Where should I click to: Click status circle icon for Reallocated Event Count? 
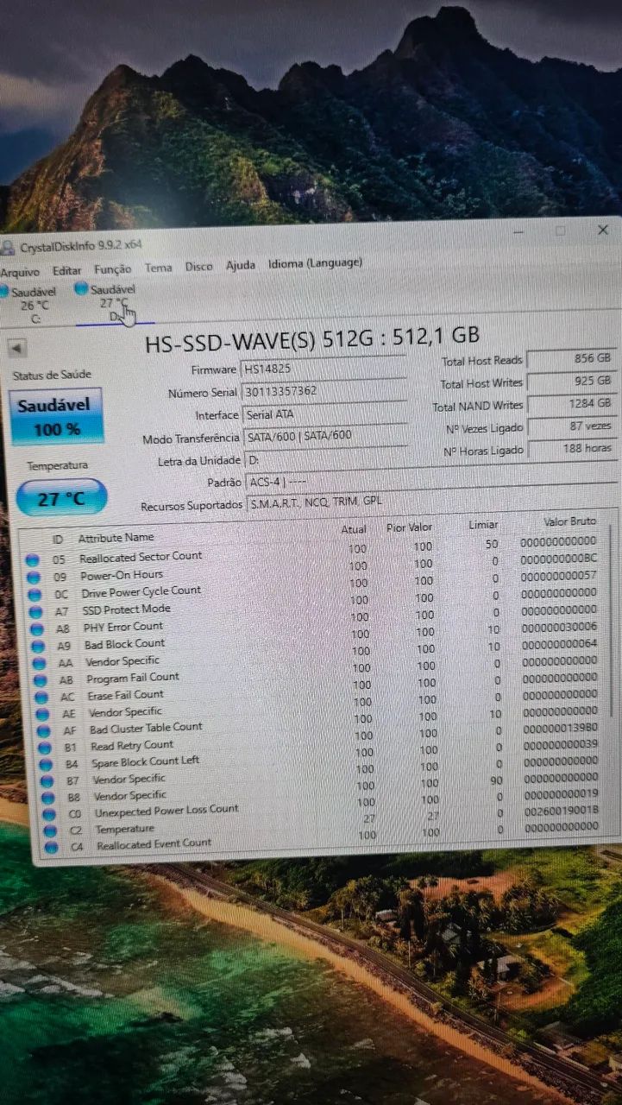point(51,847)
